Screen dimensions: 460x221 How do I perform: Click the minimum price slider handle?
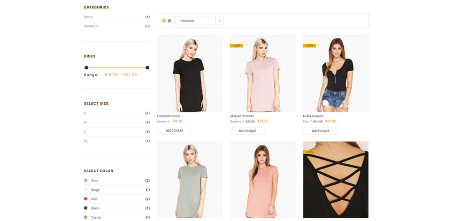point(86,68)
